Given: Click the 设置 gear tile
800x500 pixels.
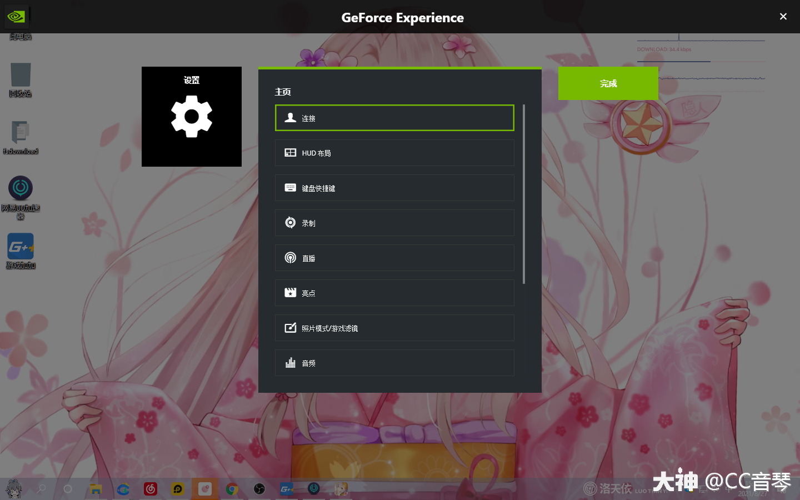Looking at the screenshot, I should click(192, 117).
